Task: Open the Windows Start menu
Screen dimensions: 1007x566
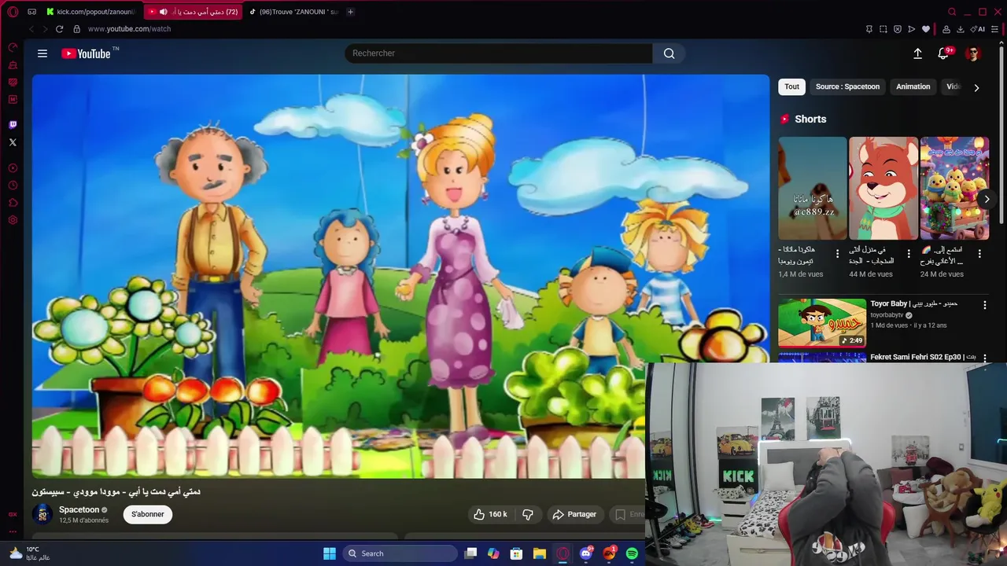Action: pyautogui.click(x=330, y=553)
